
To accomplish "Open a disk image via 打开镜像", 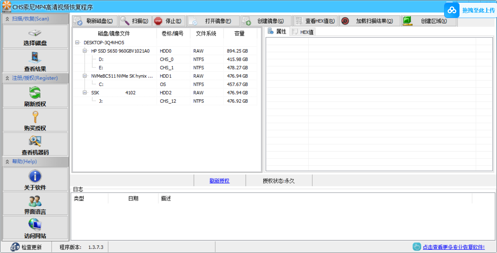I will 213,21.
